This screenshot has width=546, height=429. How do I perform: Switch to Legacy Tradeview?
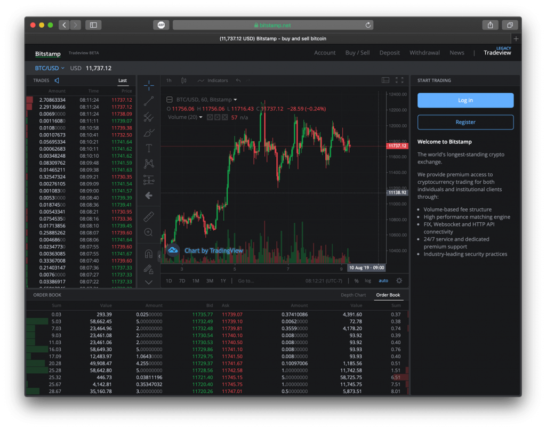[x=497, y=52]
